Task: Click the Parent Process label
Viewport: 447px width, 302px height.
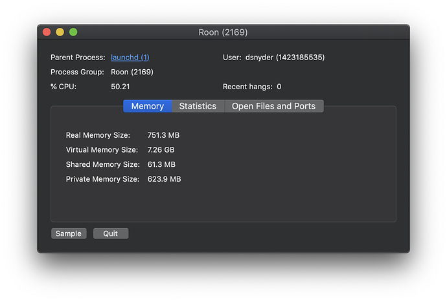Action: [x=78, y=58]
